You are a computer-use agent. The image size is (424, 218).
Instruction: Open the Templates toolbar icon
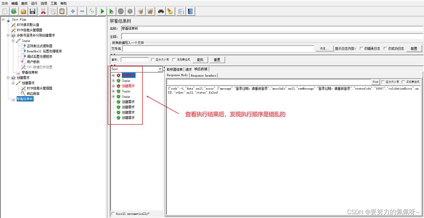(x=14, y=11)
